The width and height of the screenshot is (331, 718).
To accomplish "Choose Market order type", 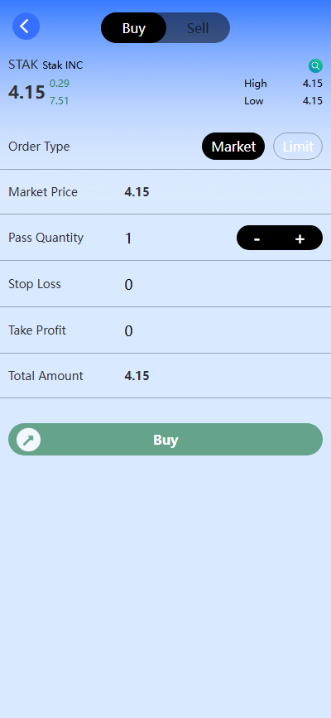I will (x=233, y=147).
